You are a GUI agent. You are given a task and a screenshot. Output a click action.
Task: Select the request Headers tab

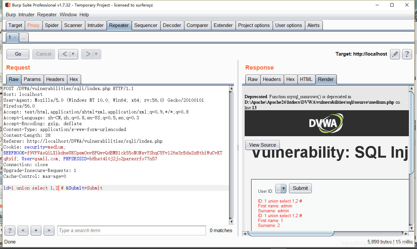click(x=55, y=79)
